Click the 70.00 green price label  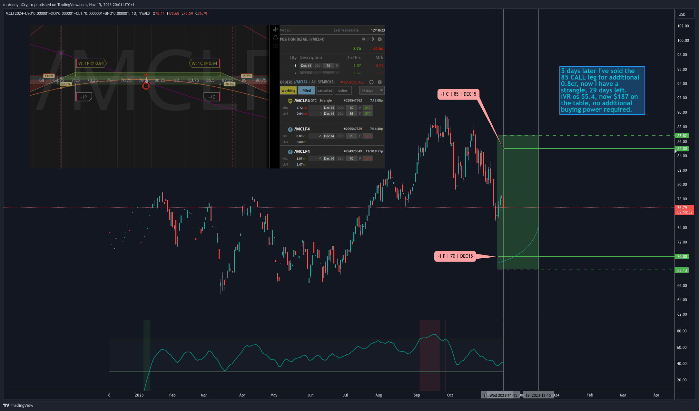click(682, 257)
